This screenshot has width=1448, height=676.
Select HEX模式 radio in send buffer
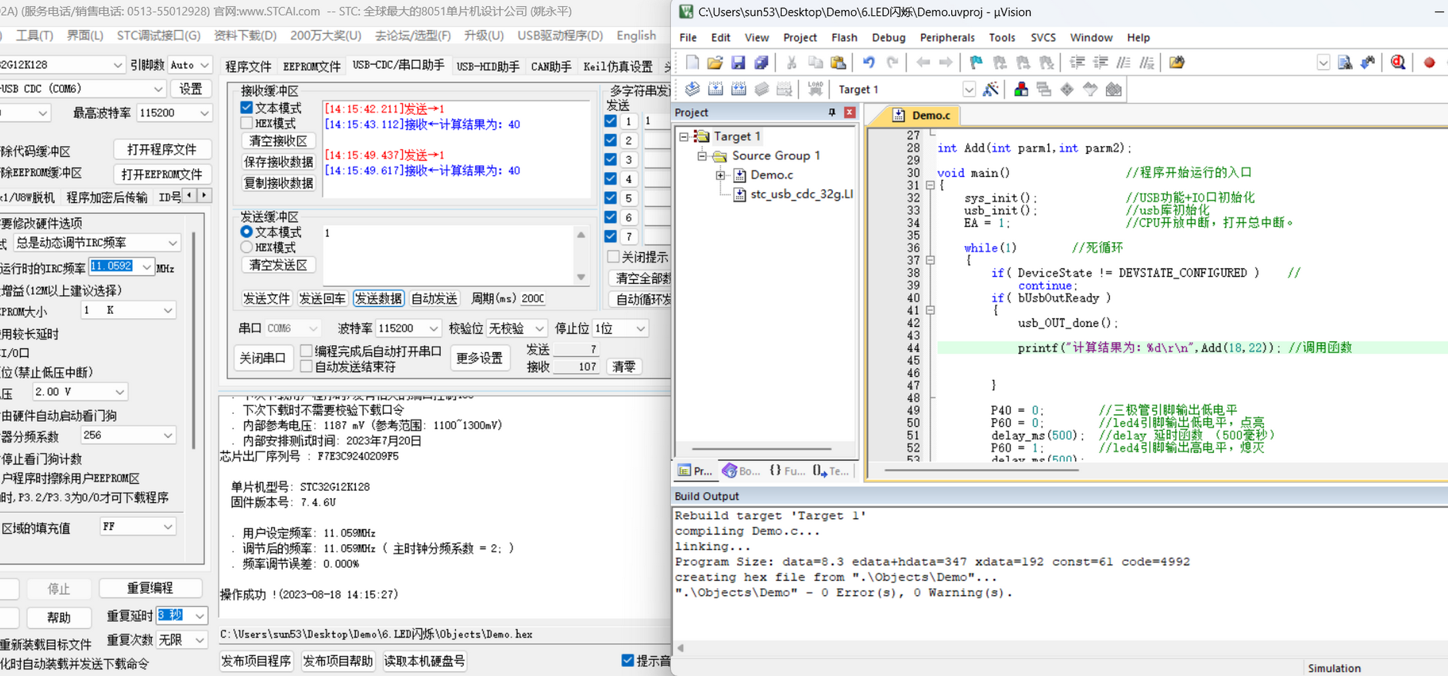(246, 247)
